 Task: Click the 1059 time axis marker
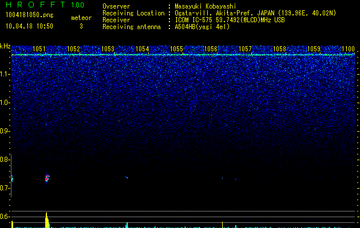(314, 49)
